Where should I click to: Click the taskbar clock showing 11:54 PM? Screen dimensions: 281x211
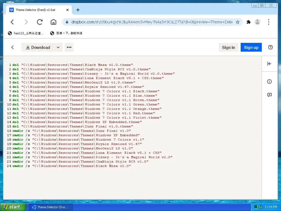click(x=271, y=207)
